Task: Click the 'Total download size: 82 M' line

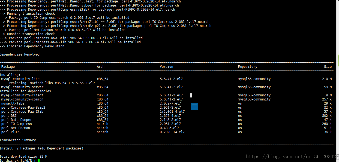Action: [x=23, y=157]
